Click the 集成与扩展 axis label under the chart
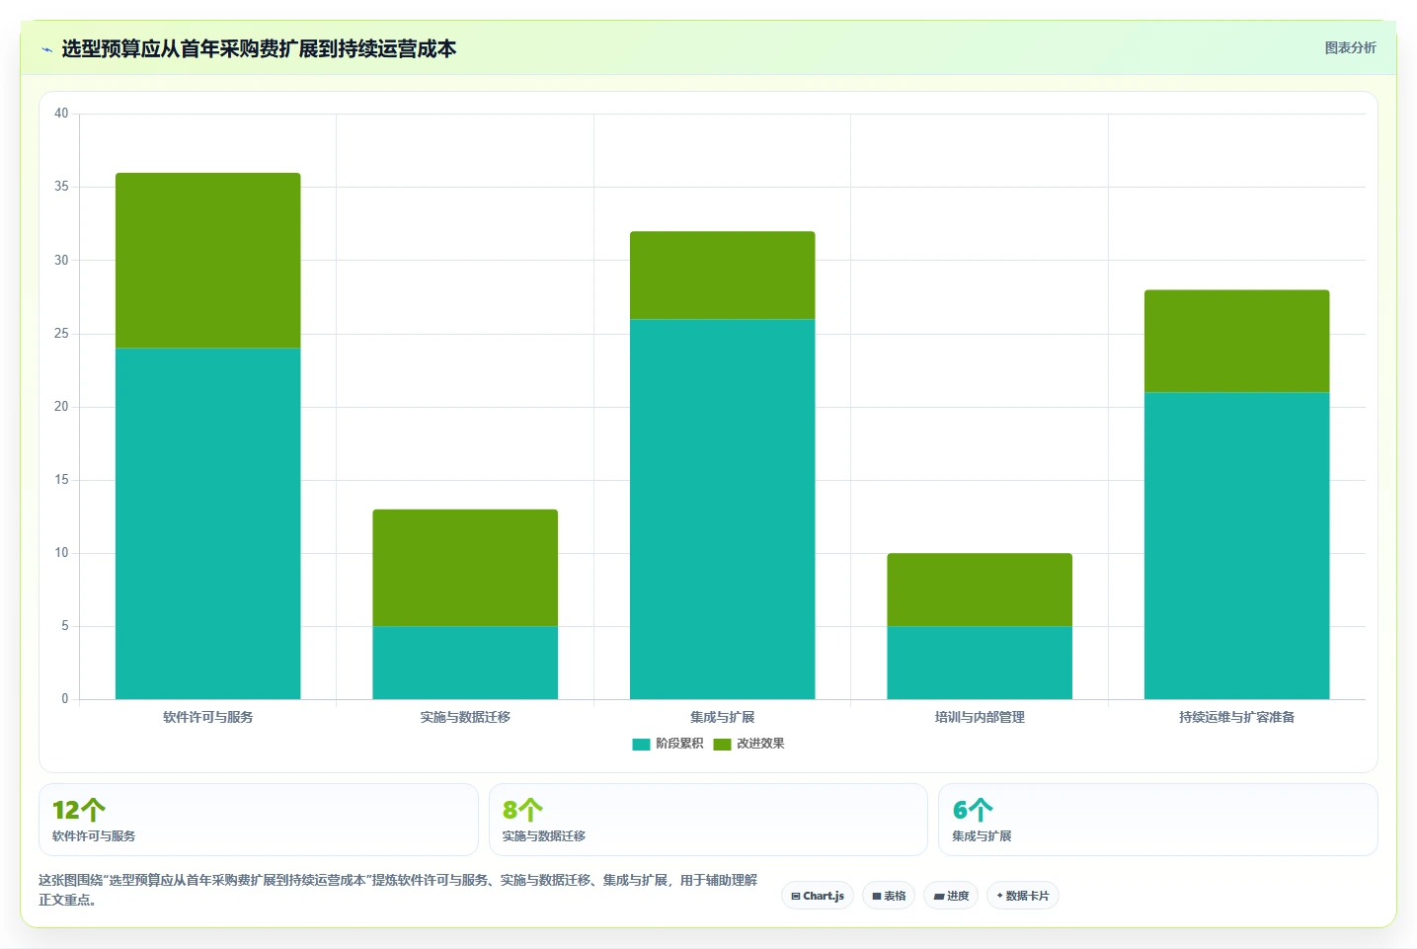This screenshot has height=949, width=1417. (x=723, y=717)
